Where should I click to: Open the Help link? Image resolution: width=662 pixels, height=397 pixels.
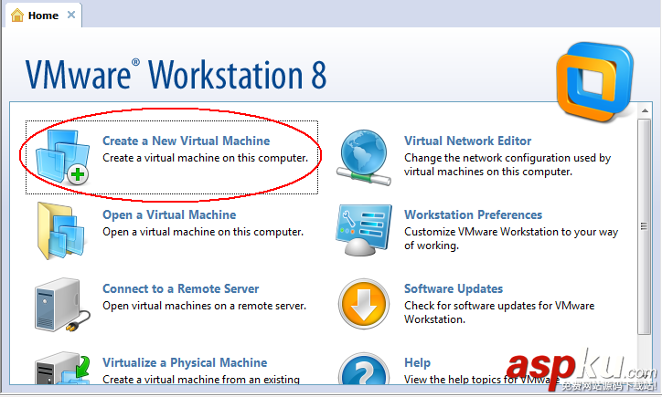418,362
